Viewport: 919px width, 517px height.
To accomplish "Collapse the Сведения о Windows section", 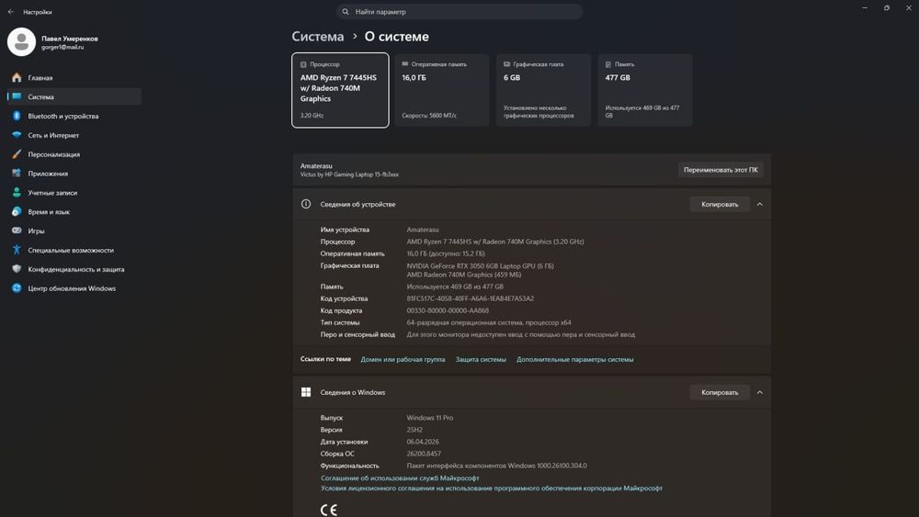I will point(760,392).
